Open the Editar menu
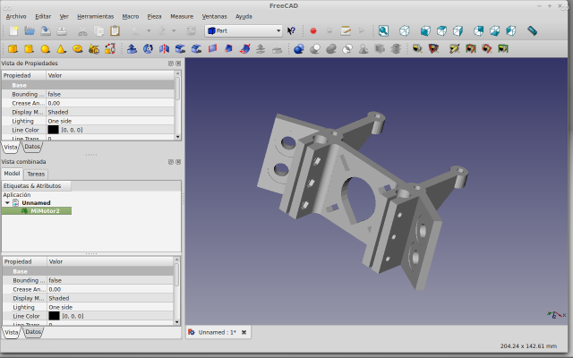Image resolution: width=573 pixels, height=358 pixels. [43, 16]
